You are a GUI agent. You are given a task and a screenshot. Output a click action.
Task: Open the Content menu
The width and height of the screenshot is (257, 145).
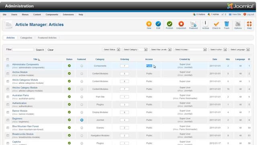tap(37, 14)
